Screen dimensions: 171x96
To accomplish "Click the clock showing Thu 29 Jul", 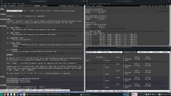I will (166, 94).
